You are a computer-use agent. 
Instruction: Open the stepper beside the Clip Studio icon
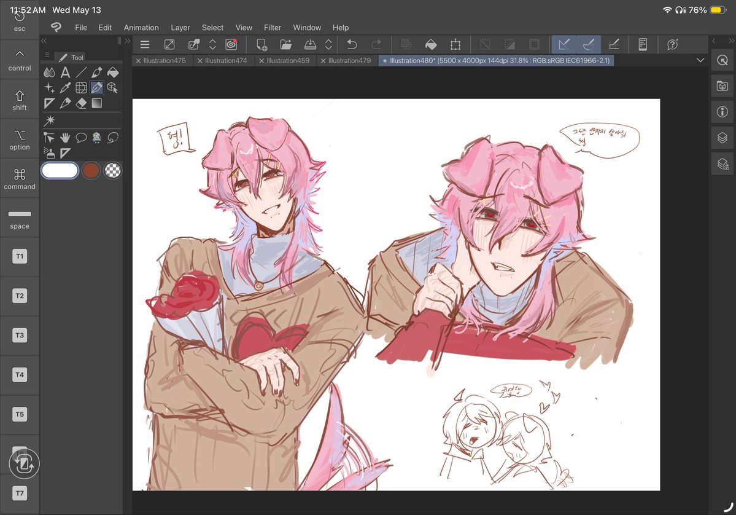[x=212, y=45]
